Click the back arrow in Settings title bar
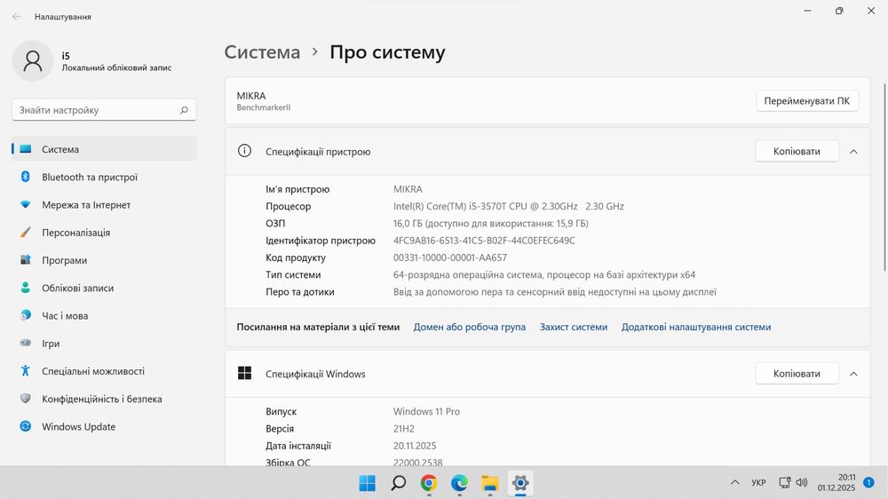This screenshot has width=888, height=499. pyautogui.click(x=16, y=16)
